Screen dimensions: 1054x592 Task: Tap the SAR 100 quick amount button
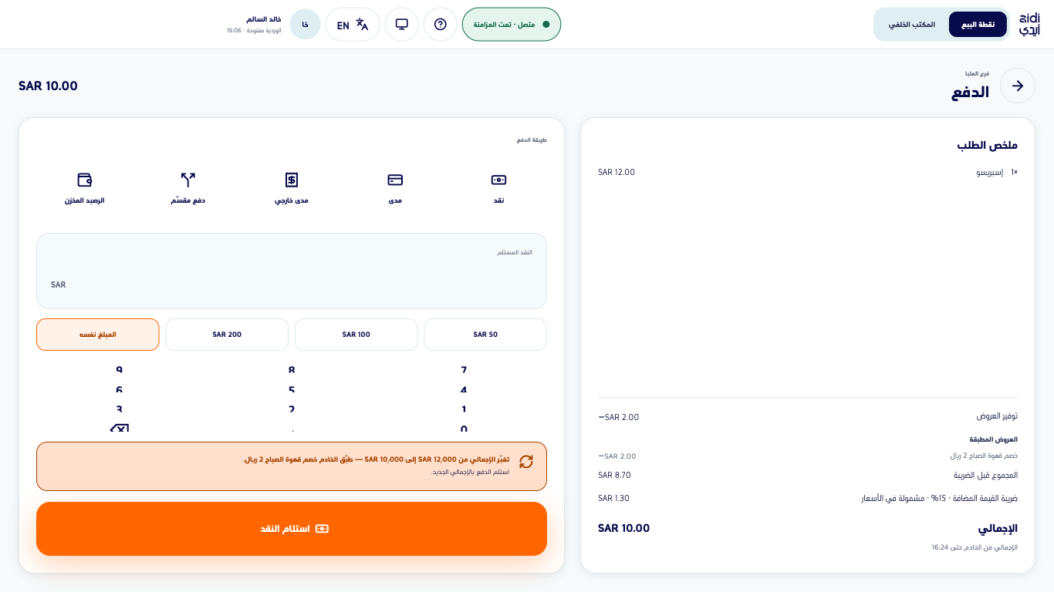[356, 335]
